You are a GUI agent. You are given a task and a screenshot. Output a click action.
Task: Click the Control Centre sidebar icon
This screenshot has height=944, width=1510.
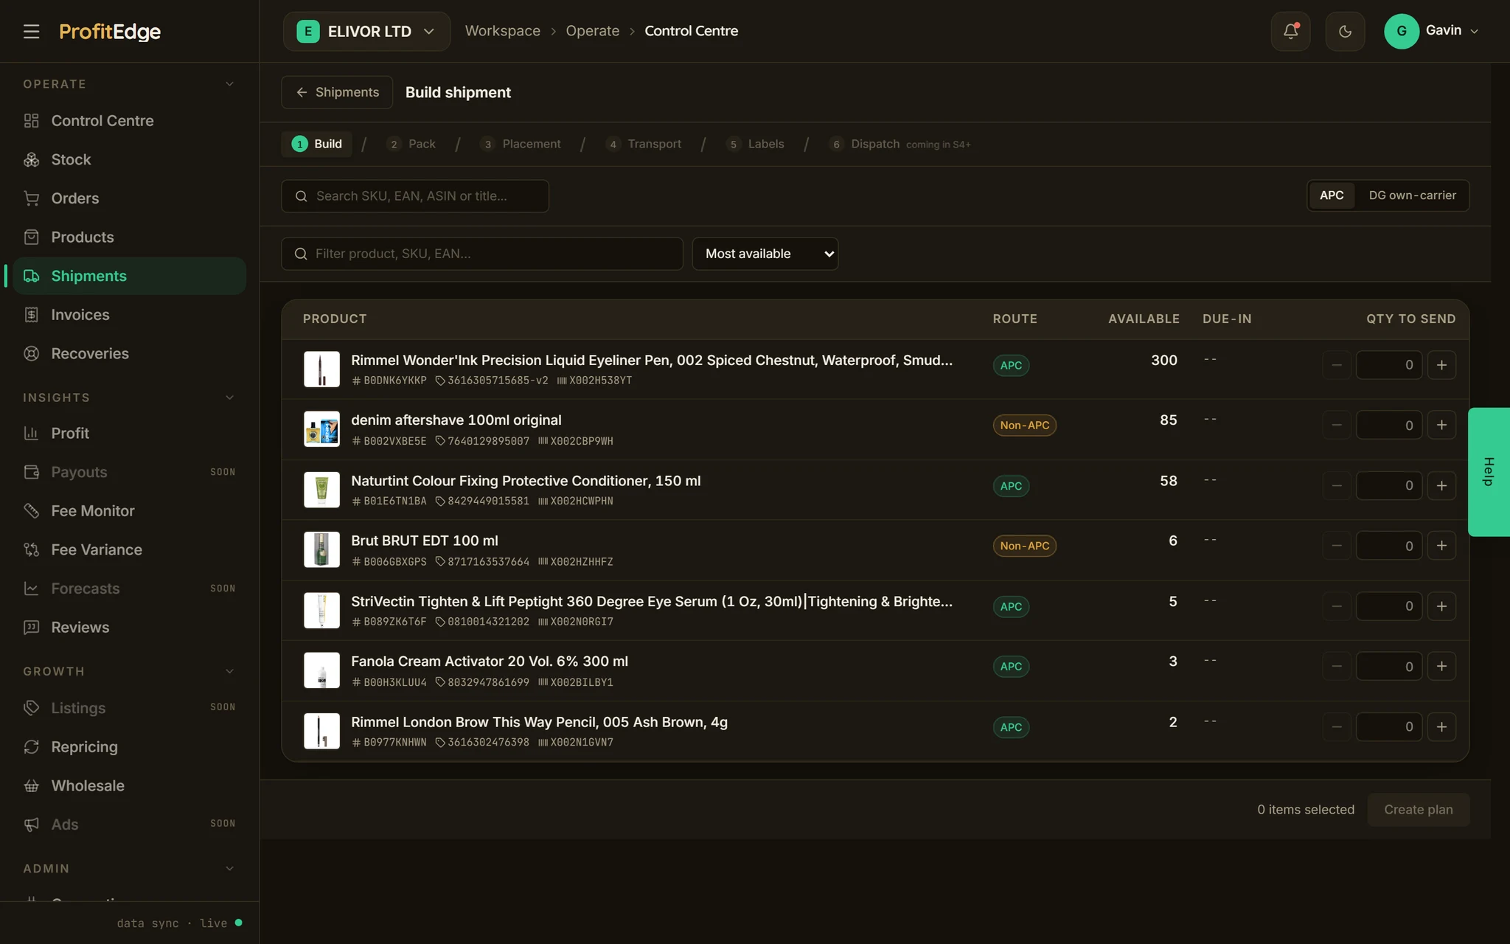(31, 121)
